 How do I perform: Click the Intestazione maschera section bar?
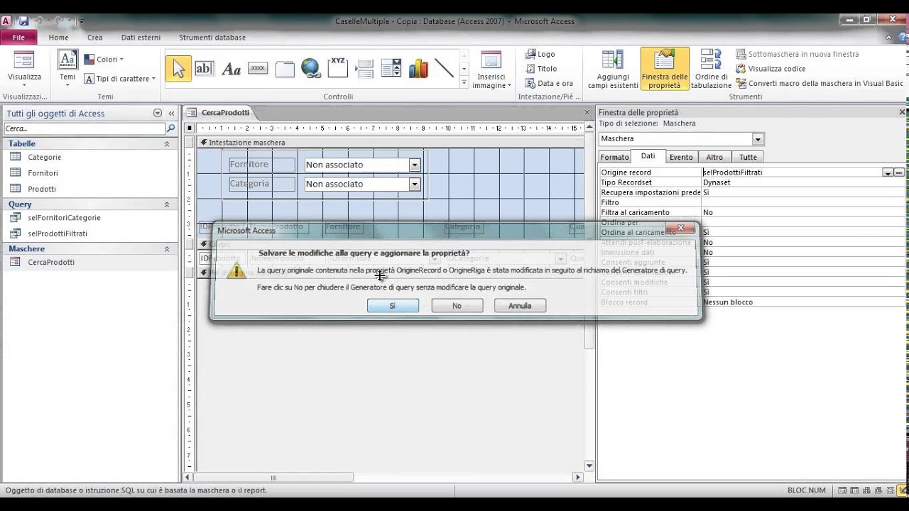(389, 142)
